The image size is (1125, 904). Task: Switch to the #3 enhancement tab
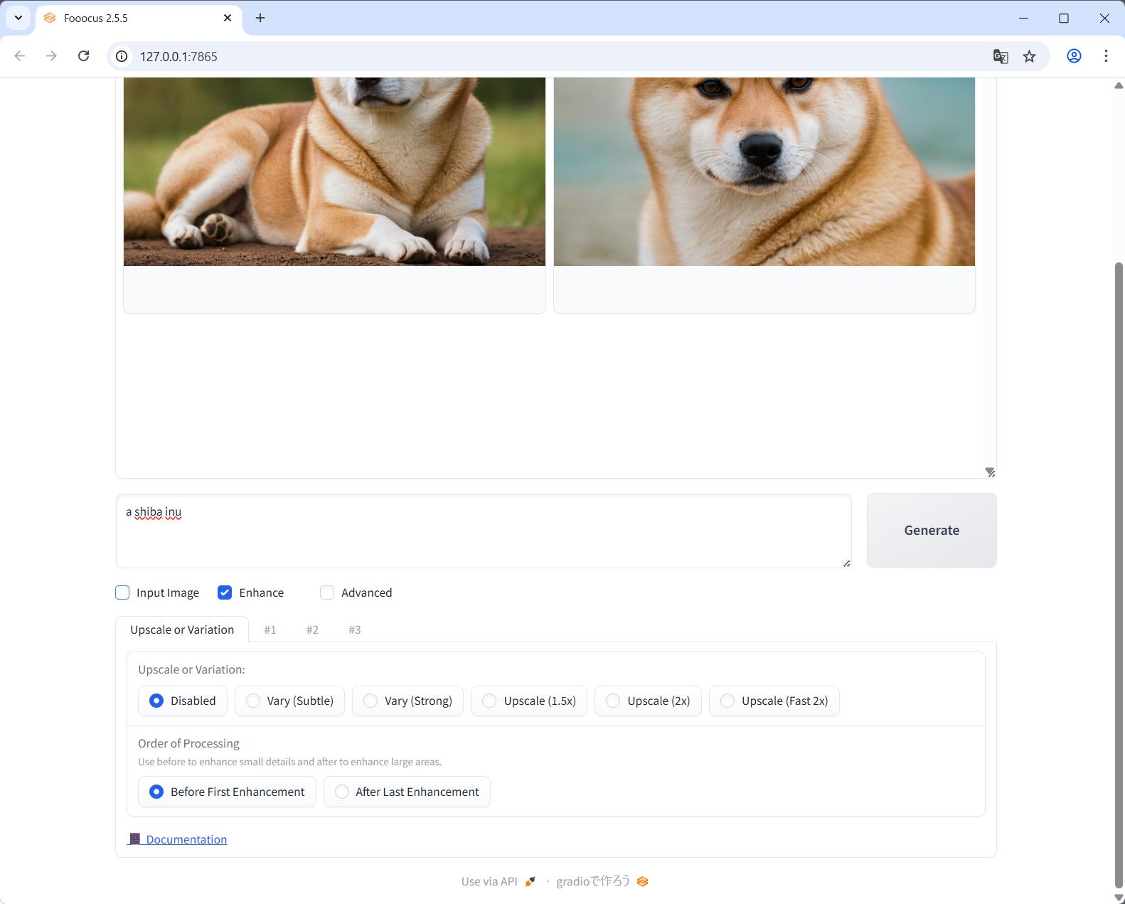355,629
